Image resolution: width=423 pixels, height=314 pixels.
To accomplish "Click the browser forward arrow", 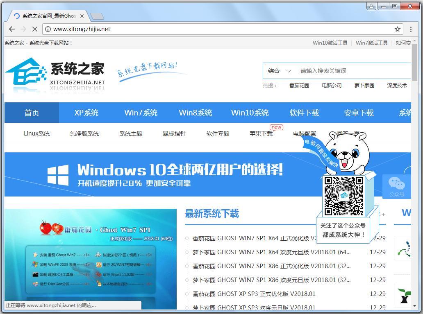I will [x=23, y=29].
